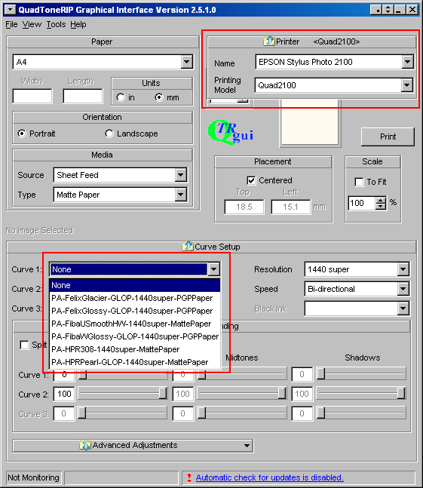Open the automatic update check link
423x488 pixels.
pos(270,477)
